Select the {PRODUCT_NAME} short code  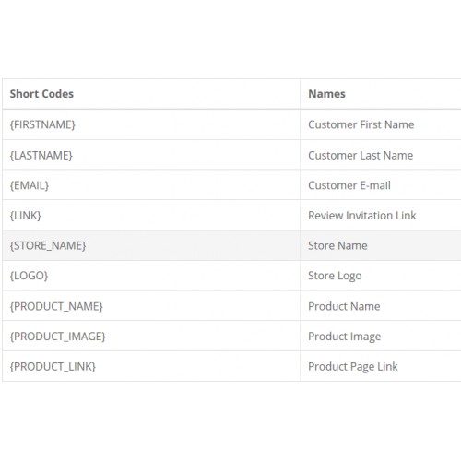pyautogui.click(x=56, y=306)
